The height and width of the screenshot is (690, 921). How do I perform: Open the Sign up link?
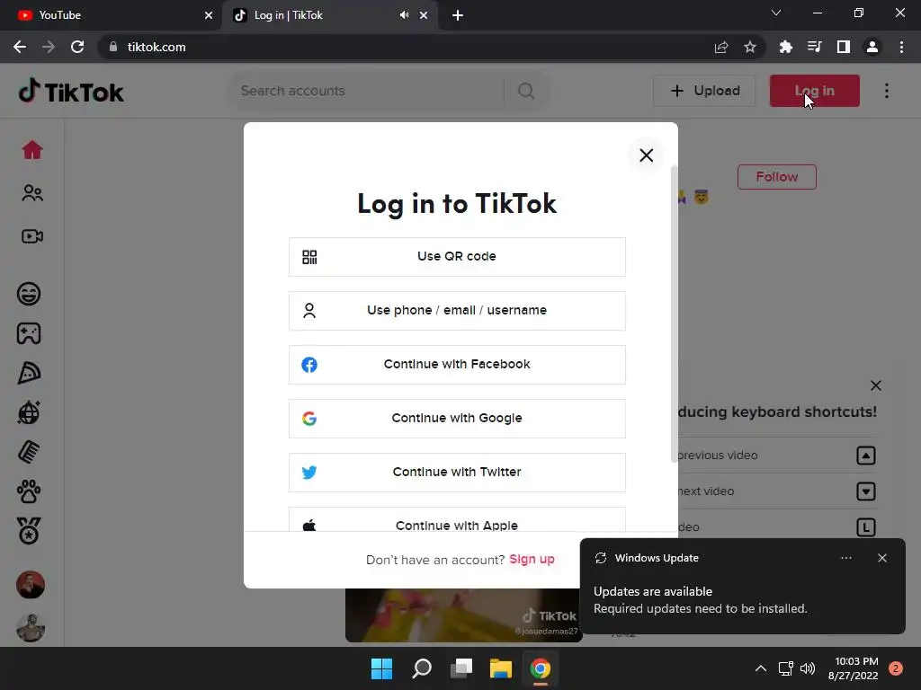tap(532, 559)
